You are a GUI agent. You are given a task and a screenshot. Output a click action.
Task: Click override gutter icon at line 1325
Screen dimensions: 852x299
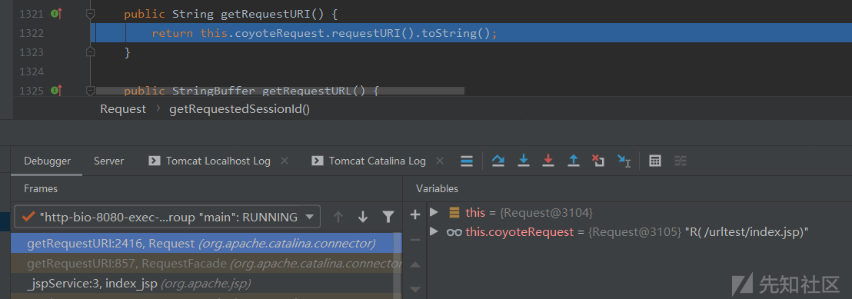(x=56, y=90)
